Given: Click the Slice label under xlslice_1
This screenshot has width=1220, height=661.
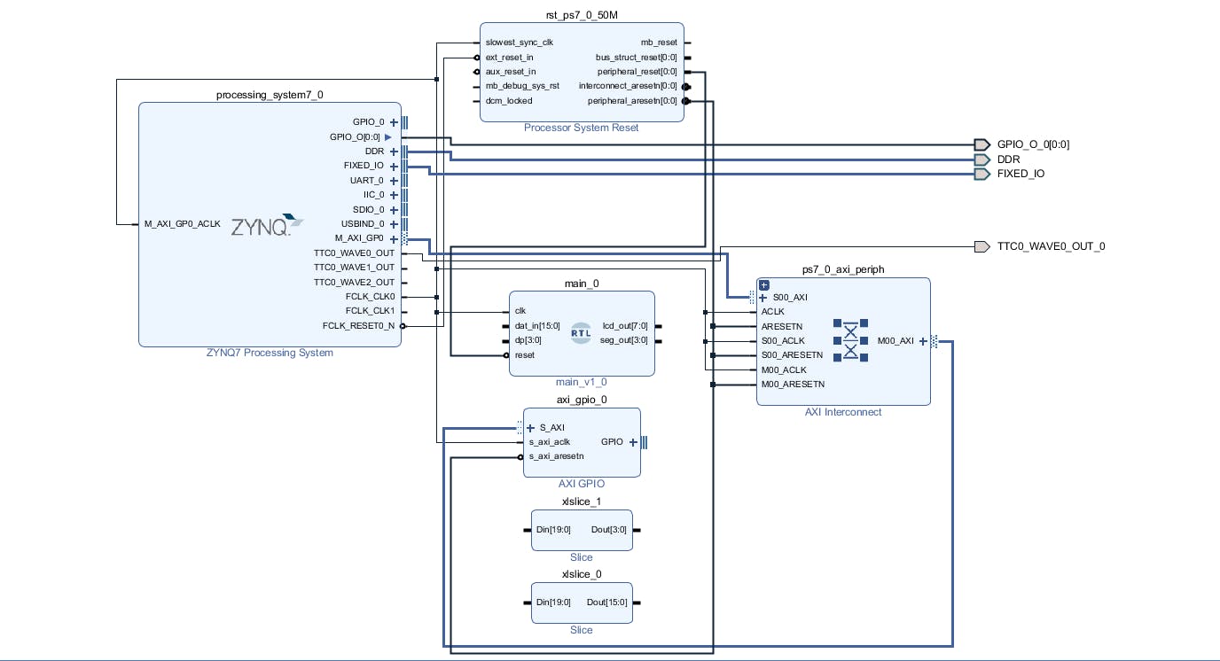Looking at the screenshot, I should [x=582, y=557].
